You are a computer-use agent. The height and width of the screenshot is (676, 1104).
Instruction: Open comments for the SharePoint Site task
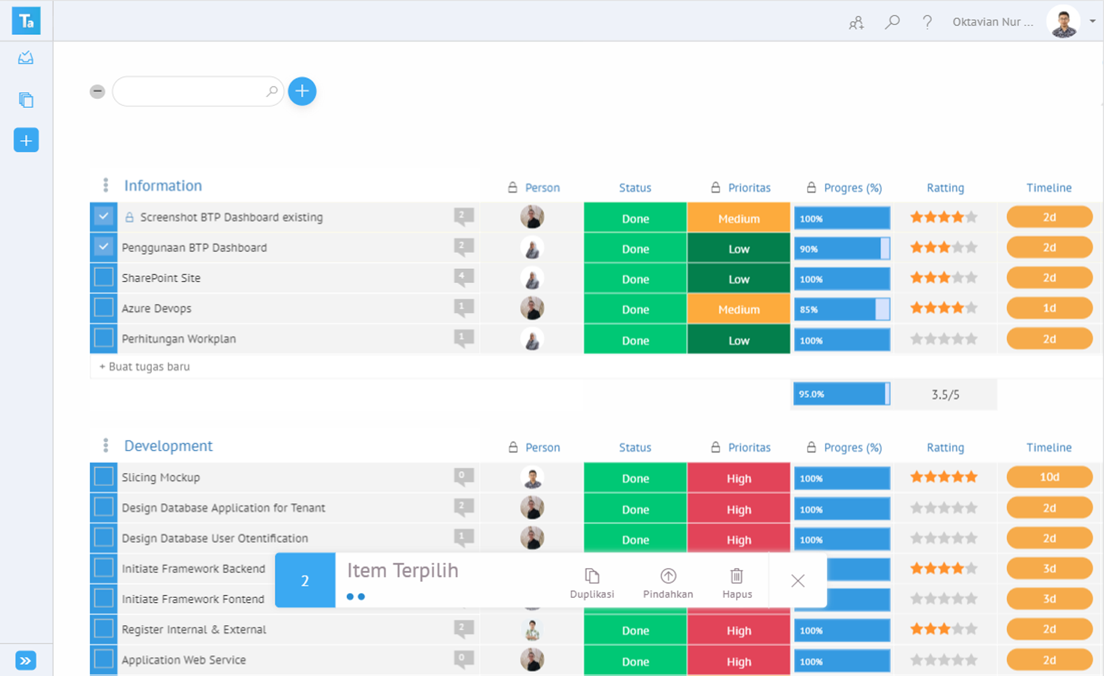pos(463,277)
